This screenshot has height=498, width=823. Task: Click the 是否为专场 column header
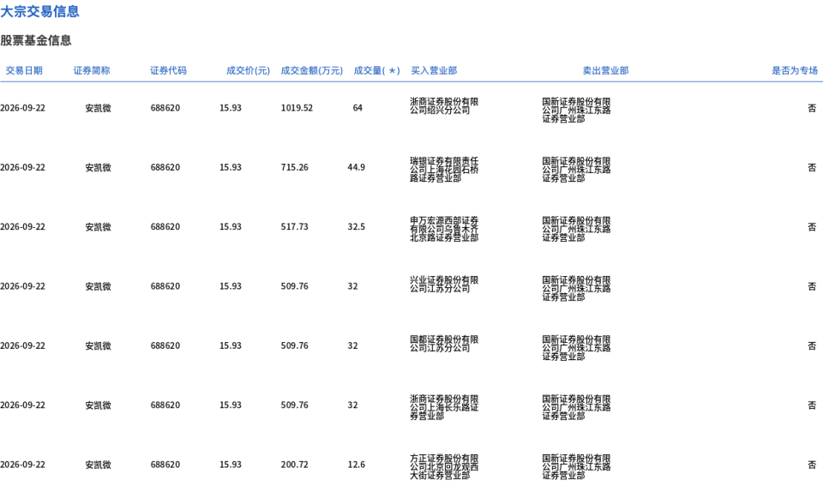pos(794,70)
